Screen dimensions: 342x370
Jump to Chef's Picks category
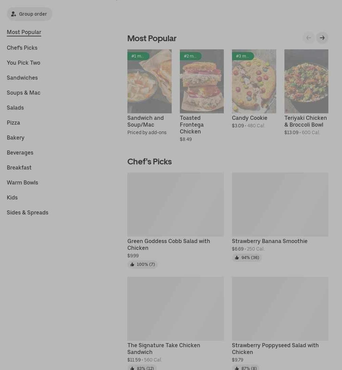pyautogui.click(x=22, y=48)
